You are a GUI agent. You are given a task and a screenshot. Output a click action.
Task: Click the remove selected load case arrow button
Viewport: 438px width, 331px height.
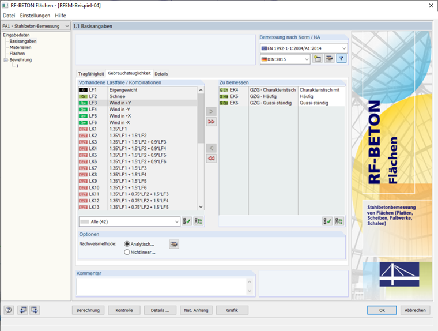(211, 148)
